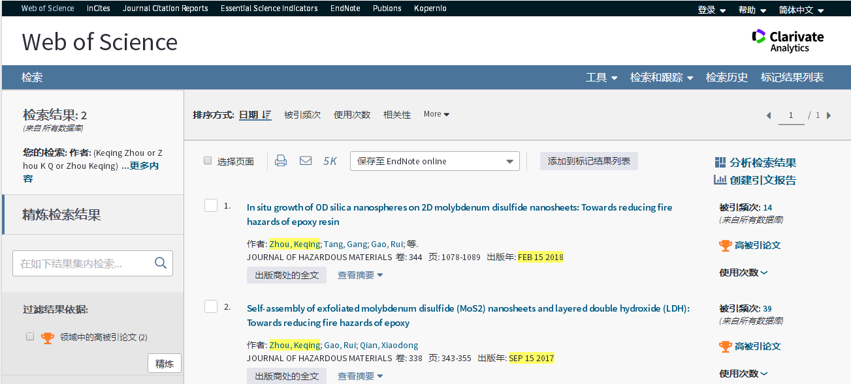Click the search within results input field
The image size is (851, 384).
point(84,263)
